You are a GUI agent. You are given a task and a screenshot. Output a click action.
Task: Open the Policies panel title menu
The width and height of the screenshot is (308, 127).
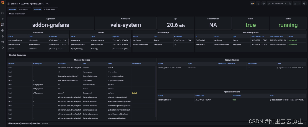(101, 32)
